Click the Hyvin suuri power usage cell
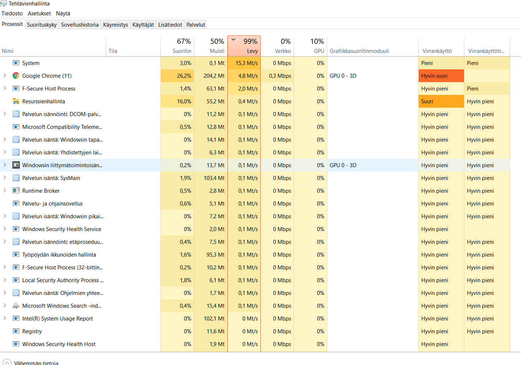Screen dimensions: 521x365 pyautogui.click(x=441, y=76)
